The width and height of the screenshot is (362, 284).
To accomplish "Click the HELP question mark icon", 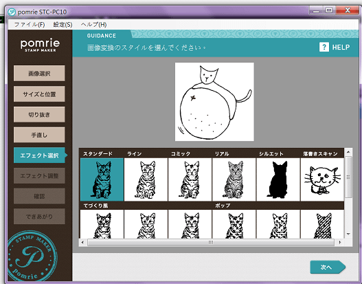I will click(324, 47).
